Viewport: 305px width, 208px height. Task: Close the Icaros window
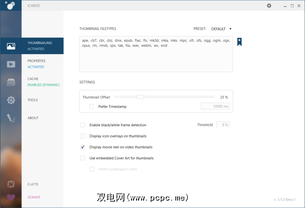click(299, 6)
